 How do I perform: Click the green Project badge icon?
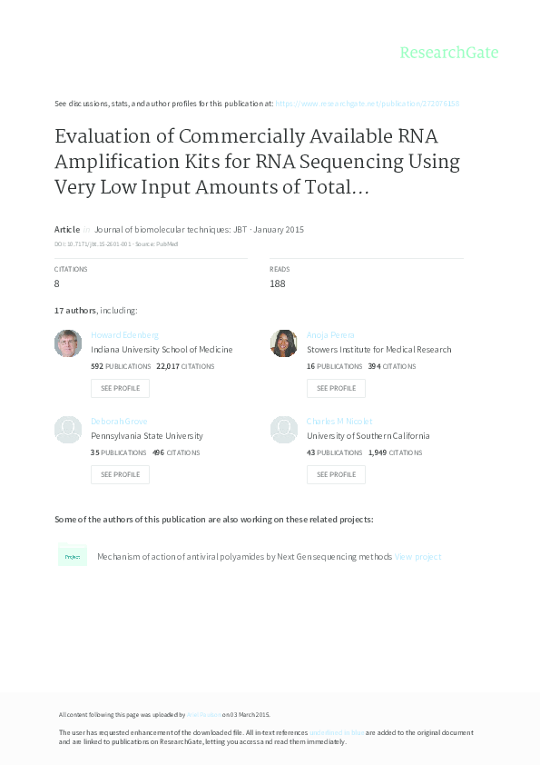(72, 555)
